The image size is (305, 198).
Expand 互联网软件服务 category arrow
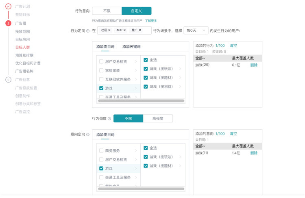pos(136,79)
